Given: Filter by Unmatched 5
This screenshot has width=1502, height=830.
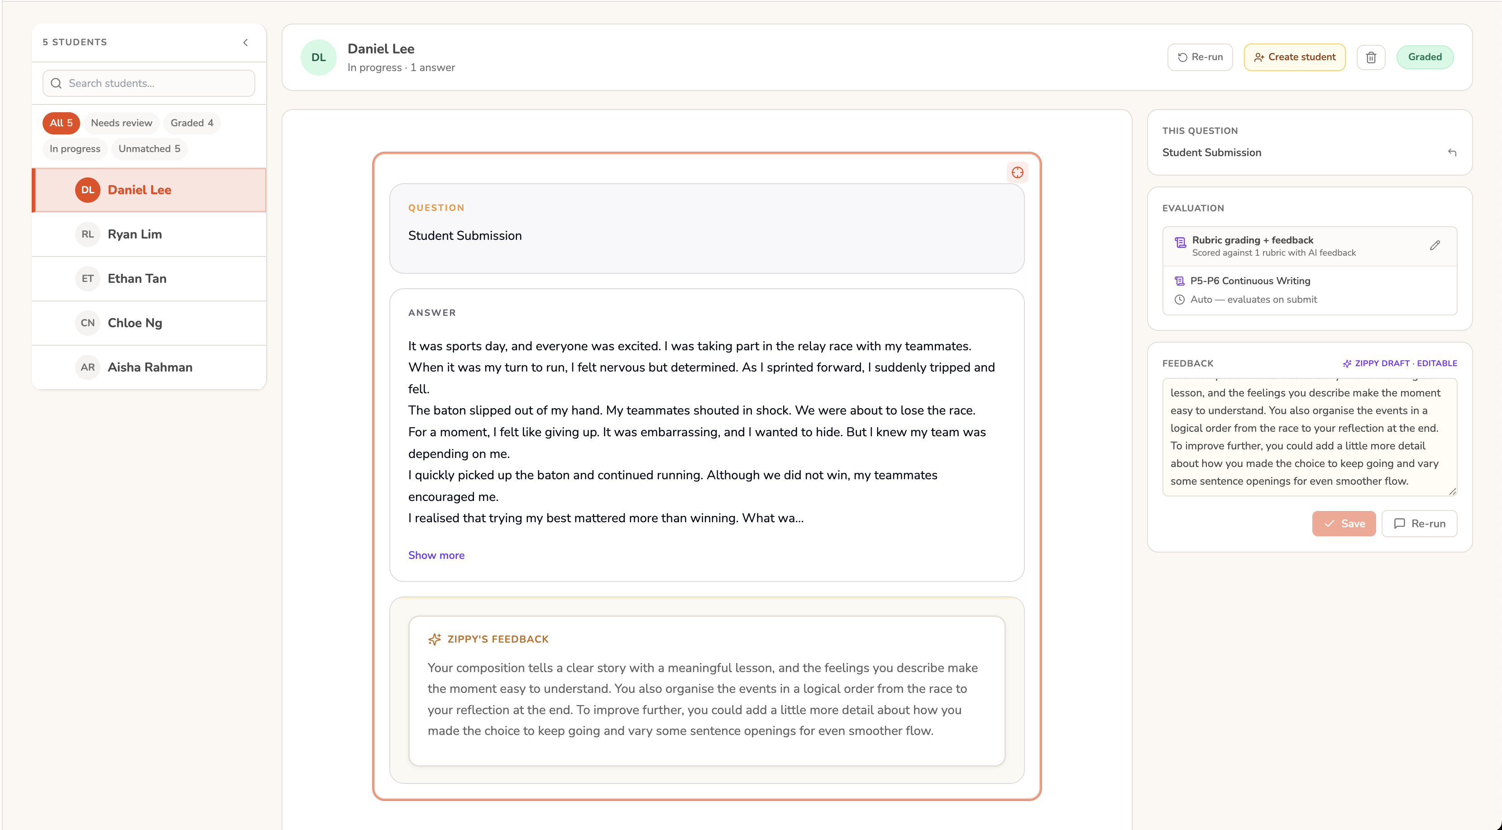Looking at the screenshot, I should [x=149, y=148].
